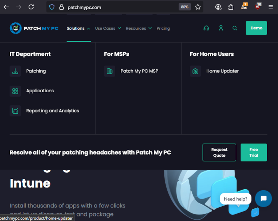Click the padlock site info icon
The image size is (278, 221).
tap(61, 7)
